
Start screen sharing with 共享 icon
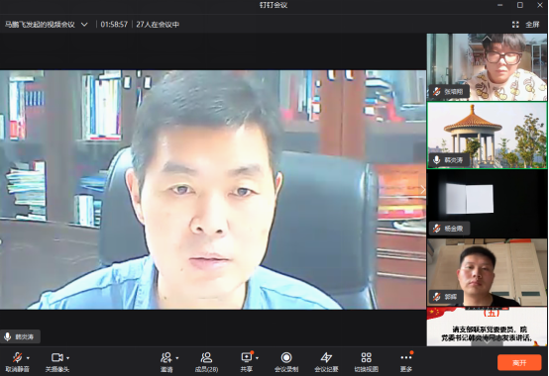click(x=247, y=357)
